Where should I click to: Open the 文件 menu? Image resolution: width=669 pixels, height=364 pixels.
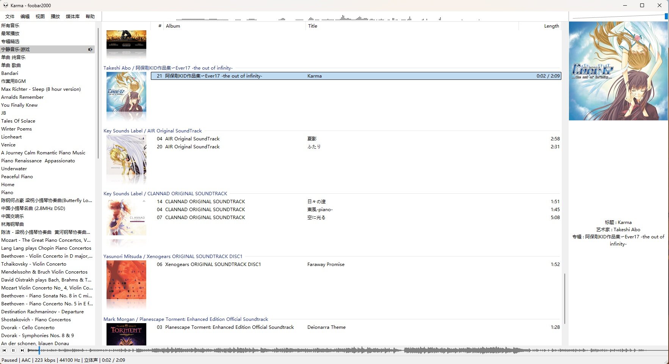10,16
